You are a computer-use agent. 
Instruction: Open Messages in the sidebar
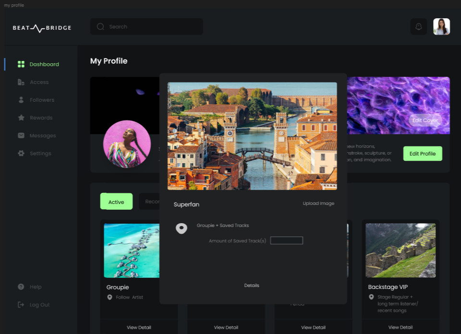click(43, 136)
